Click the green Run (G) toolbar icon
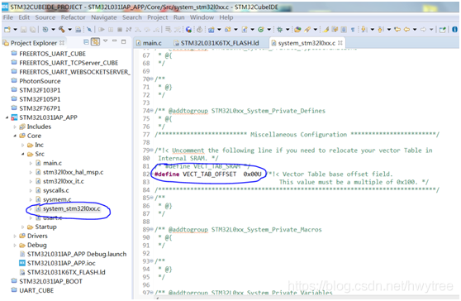This screenshot has height=301, width=461. [x=261, y=30]
